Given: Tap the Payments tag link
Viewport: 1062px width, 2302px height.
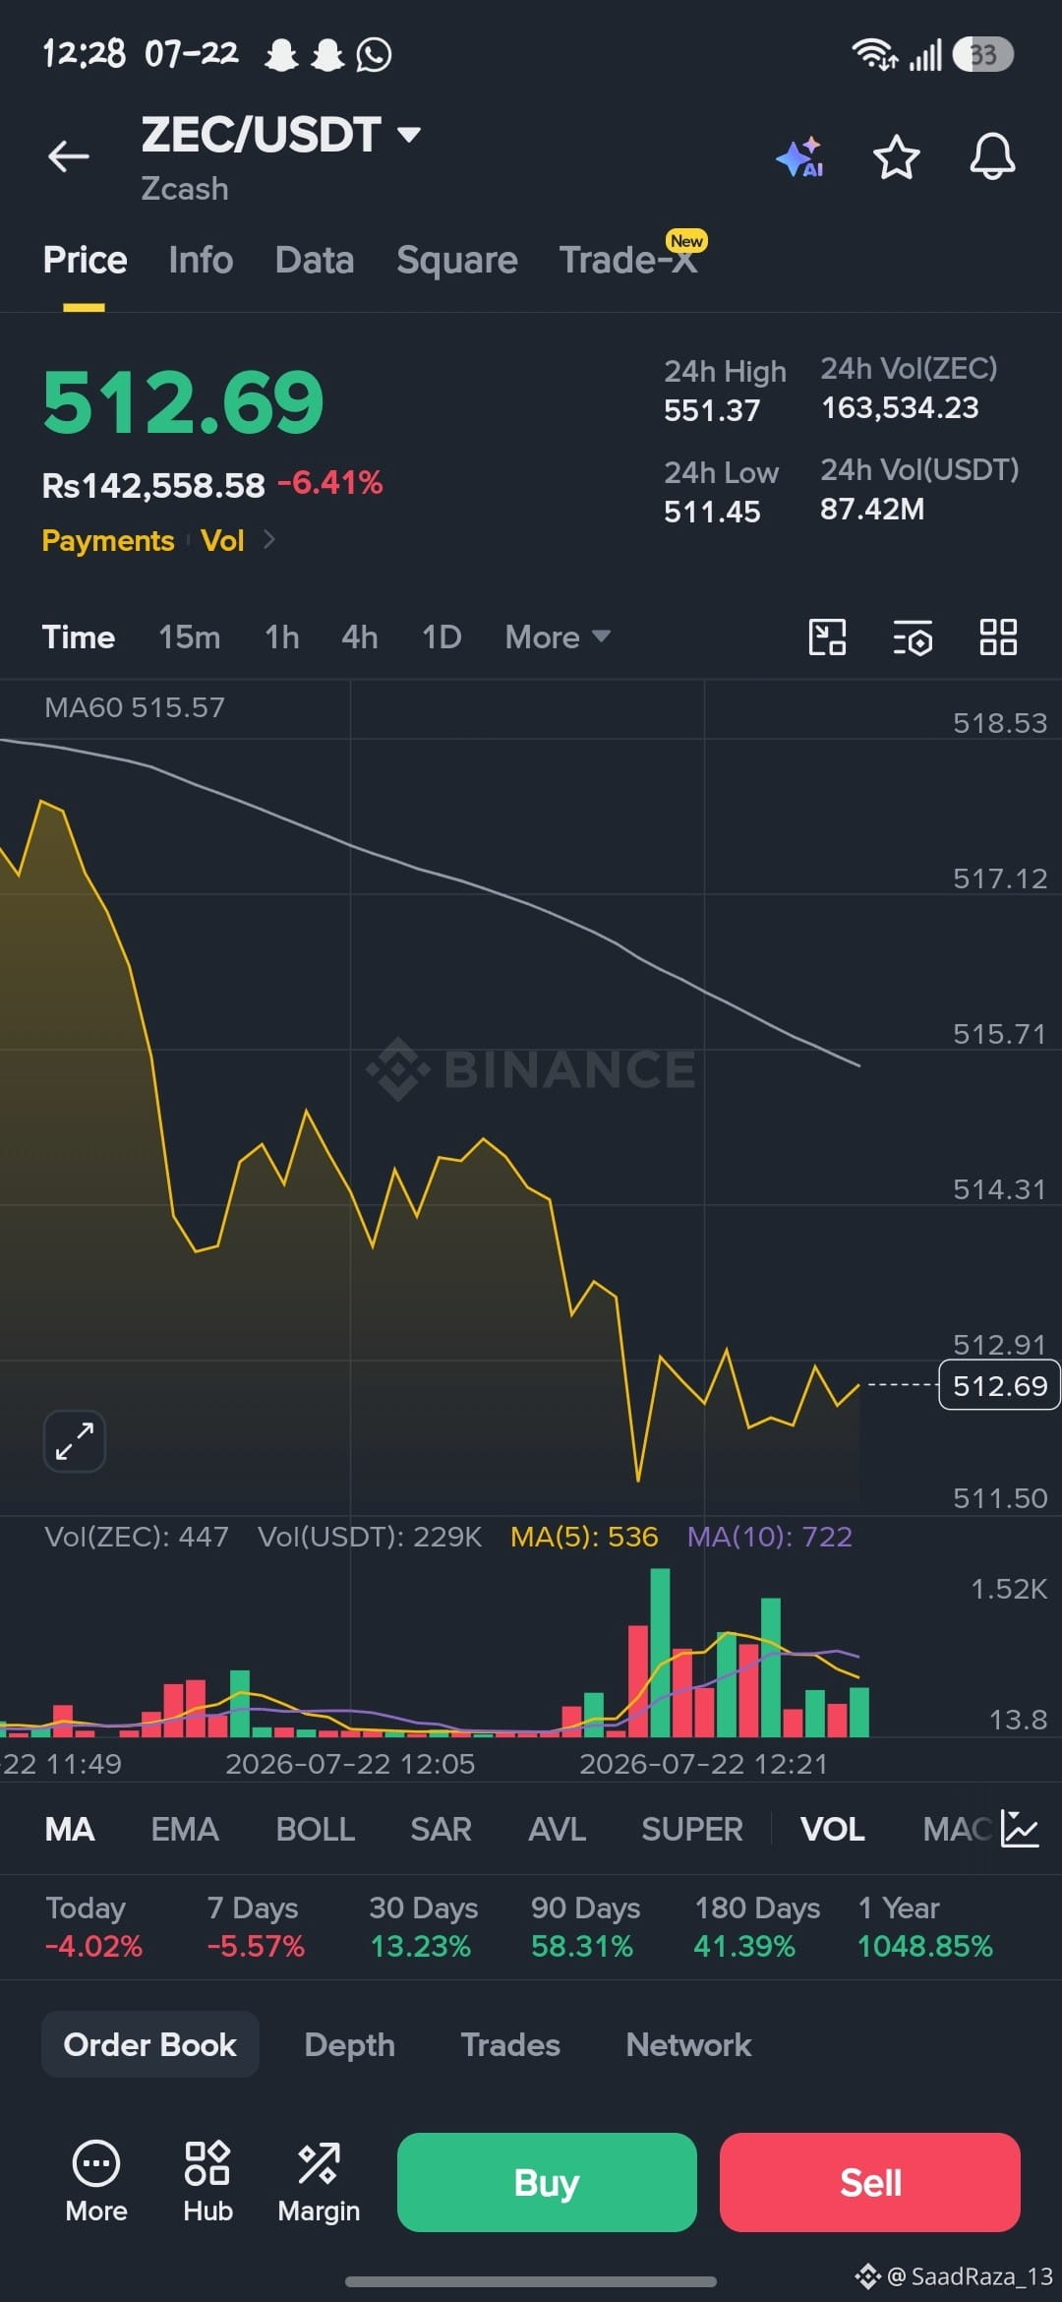Looking at the screenshot, I should (108, 540).
